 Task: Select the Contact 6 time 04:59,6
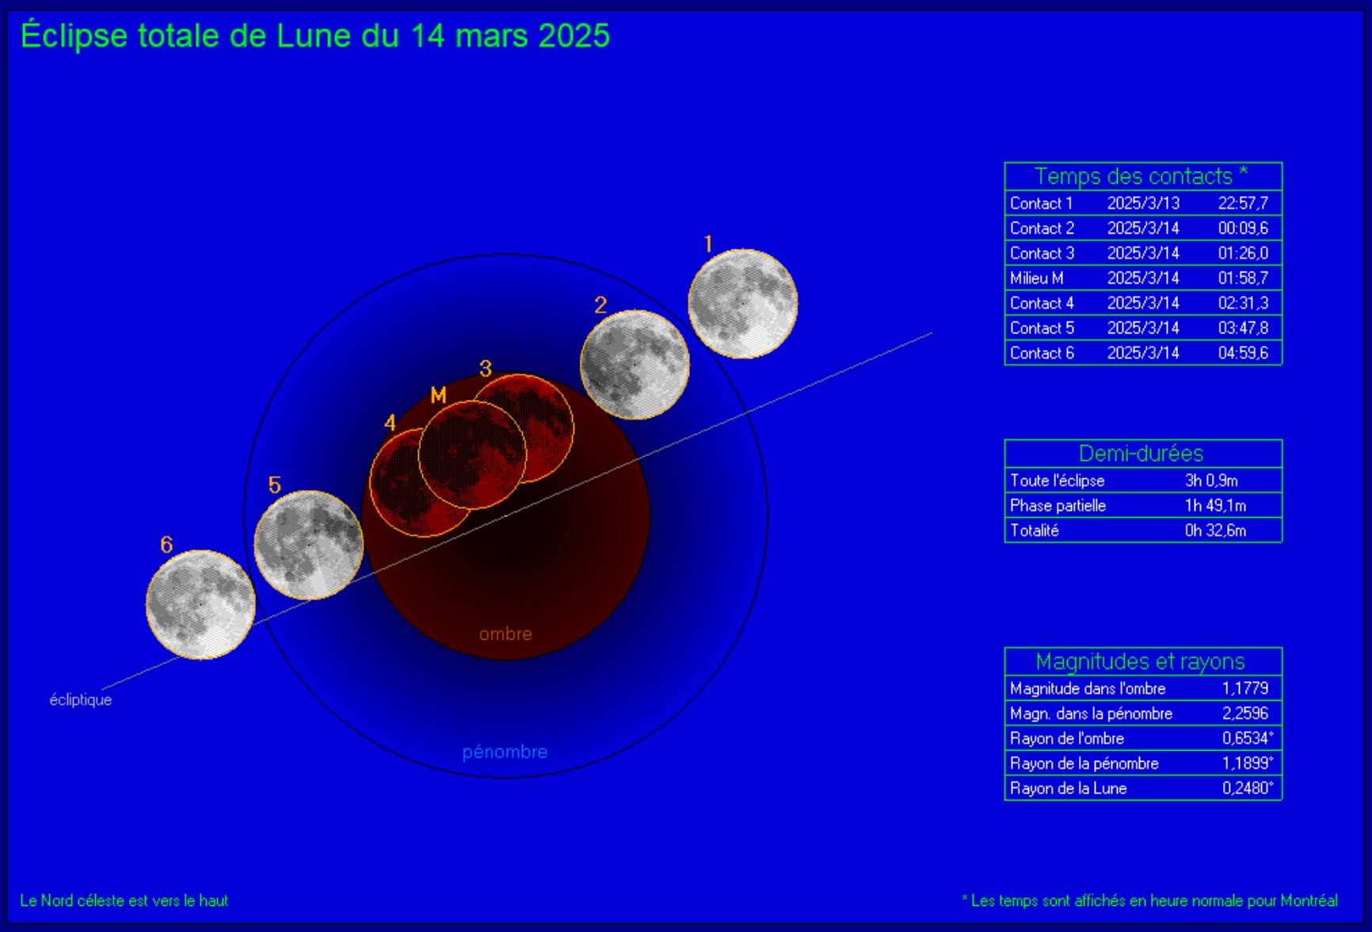click(1242, 353)
